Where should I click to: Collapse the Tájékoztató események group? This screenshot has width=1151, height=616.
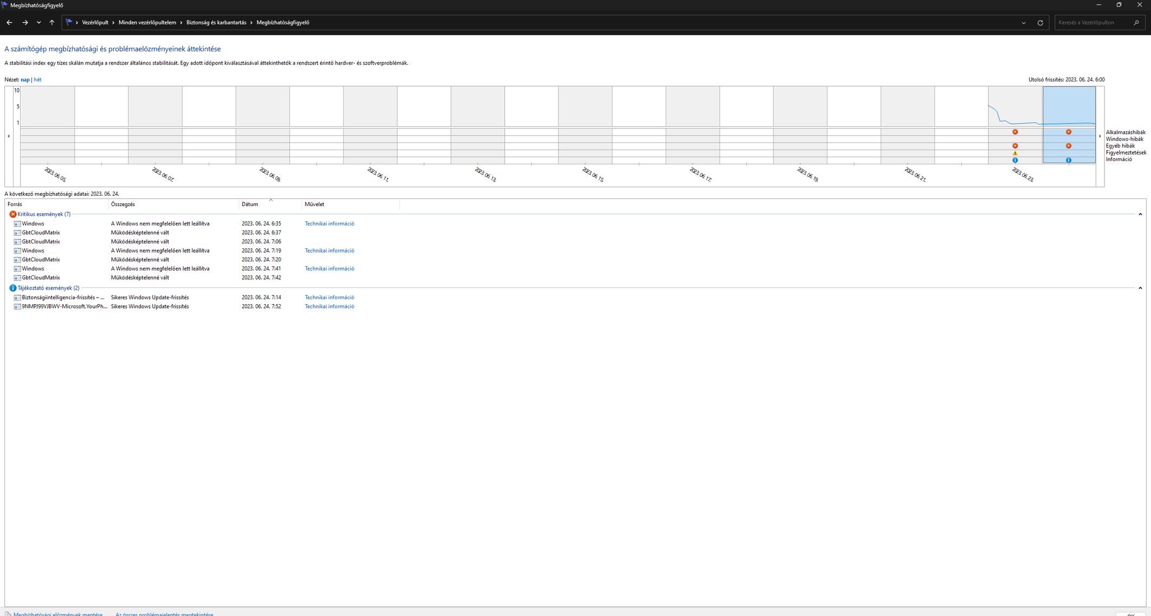click(x=1140, y=288)
